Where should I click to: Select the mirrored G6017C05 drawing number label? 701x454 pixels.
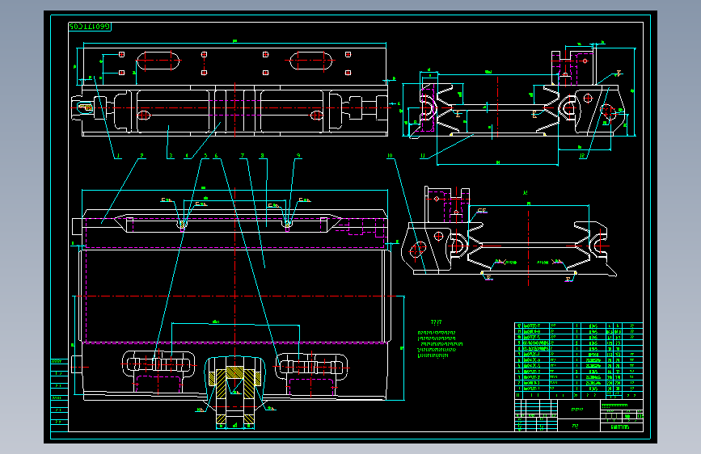pyautogui.click(x=90, y=27)
